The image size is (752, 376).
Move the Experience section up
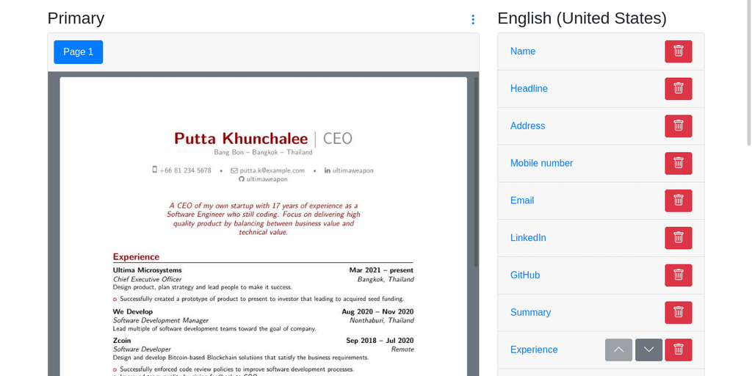pyautogui.click(x=618, y=350)
